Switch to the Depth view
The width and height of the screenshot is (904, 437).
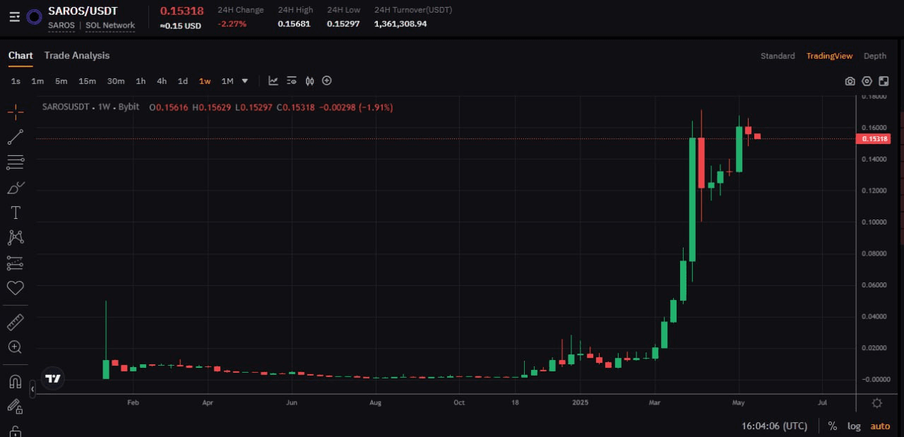[x=875, y=56]
